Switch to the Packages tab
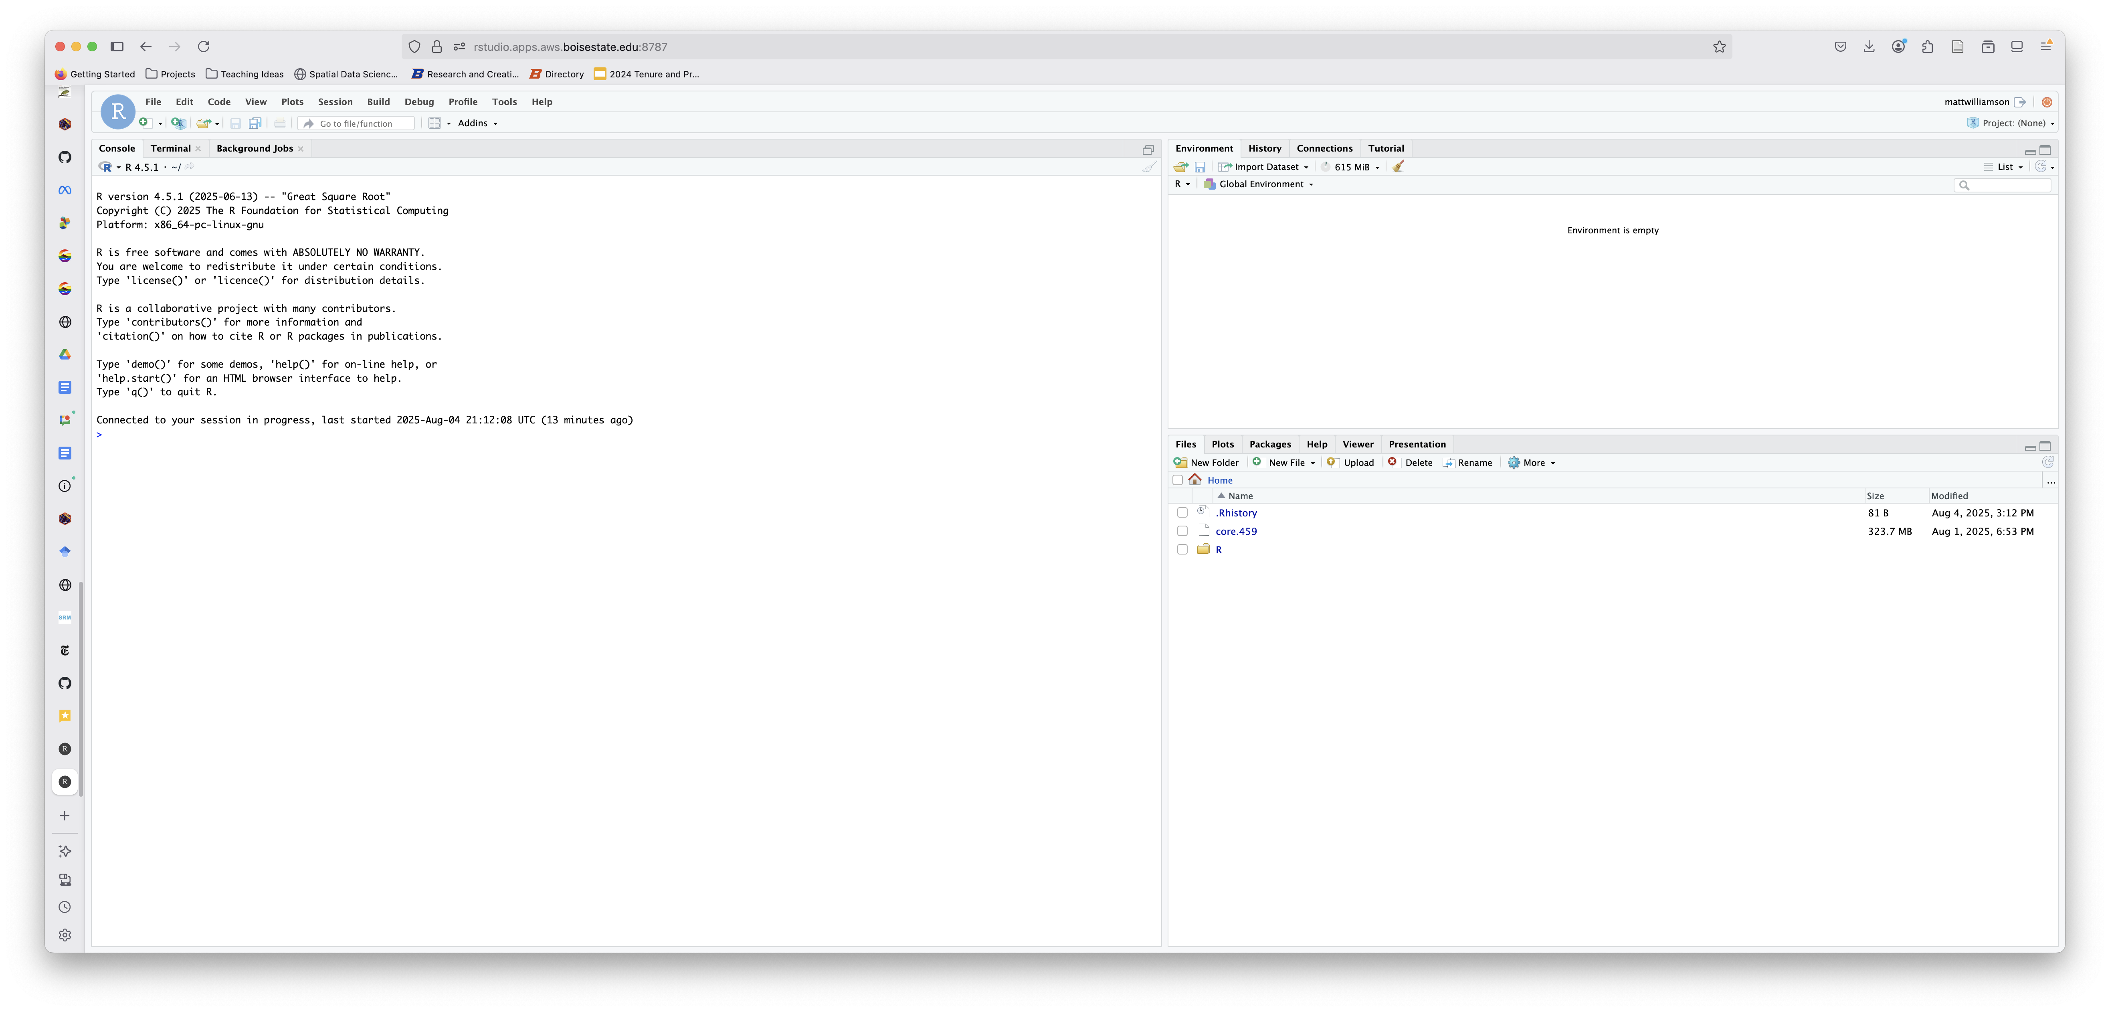The image size is (2110, 1012). pos(1269,444)
